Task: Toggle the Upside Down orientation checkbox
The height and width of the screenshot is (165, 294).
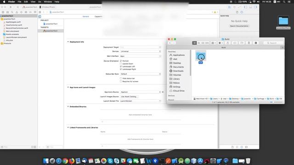Action: (x=121, y=64)
